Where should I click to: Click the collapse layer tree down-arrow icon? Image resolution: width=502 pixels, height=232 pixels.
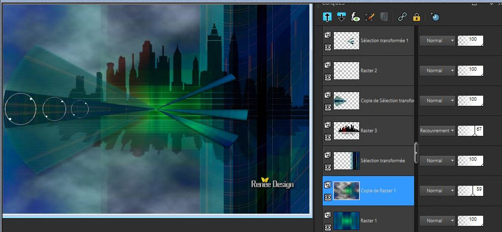click(341, 17)
